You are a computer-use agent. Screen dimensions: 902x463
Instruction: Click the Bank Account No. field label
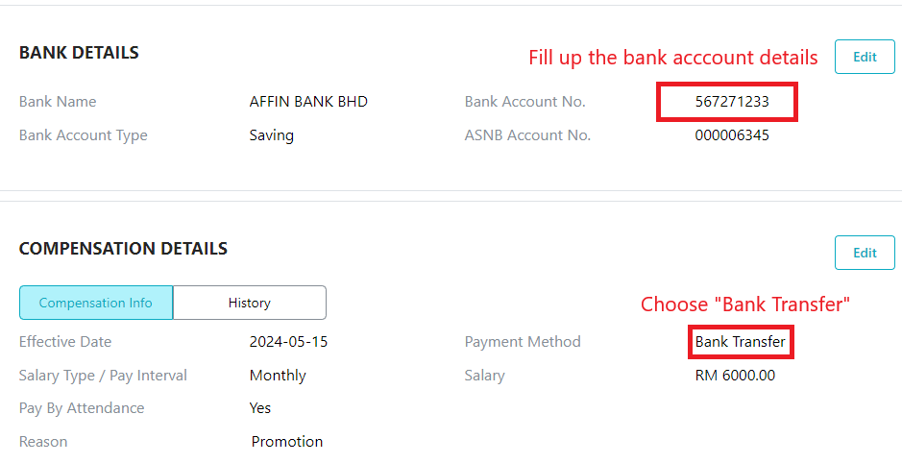[x=524, y=102]
